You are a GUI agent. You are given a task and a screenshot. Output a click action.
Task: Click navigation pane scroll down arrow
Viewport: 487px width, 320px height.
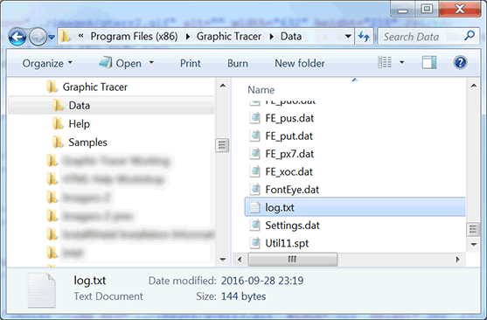click(223, 259)
